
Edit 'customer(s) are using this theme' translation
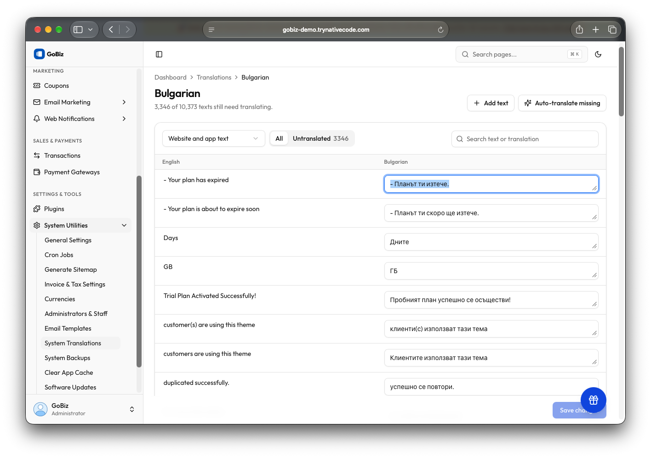click(491, 329)
